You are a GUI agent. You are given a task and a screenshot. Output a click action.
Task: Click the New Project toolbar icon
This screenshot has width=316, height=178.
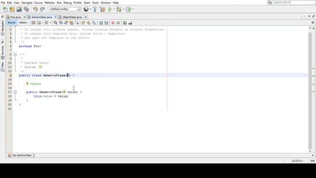pos(12,9)
